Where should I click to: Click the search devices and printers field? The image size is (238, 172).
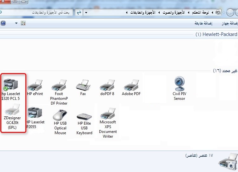(36, 12)
